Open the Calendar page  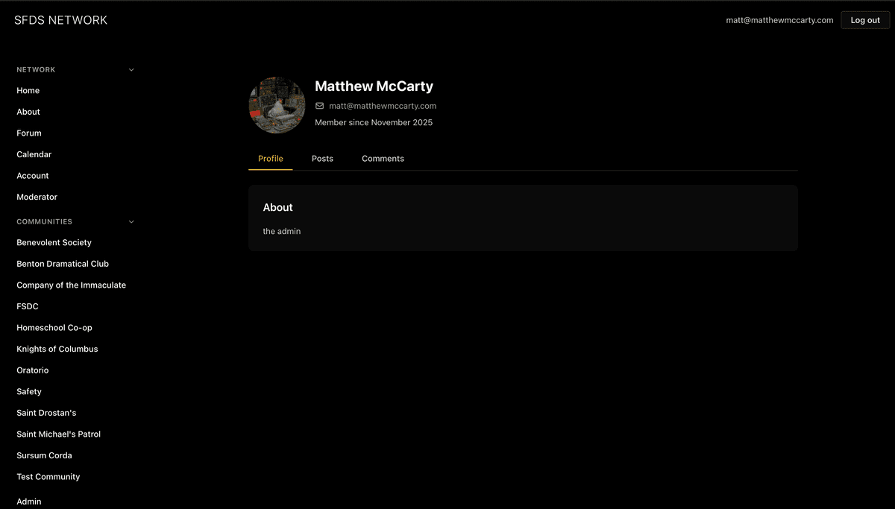(34, 155)
